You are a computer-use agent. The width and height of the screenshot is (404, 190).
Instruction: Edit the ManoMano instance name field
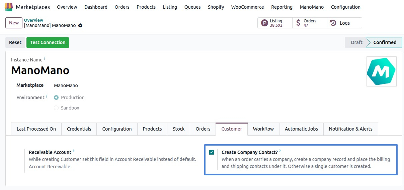tap(40, 70)
